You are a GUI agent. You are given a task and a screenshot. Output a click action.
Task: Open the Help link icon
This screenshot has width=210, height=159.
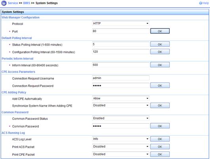coord(200,3)
